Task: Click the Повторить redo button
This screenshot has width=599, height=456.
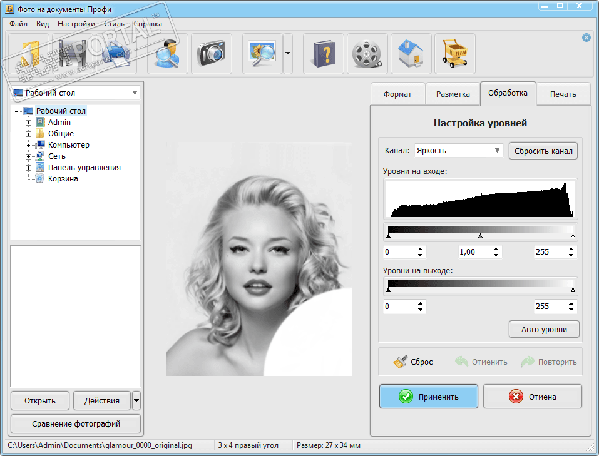Action: tap(549, 362)
